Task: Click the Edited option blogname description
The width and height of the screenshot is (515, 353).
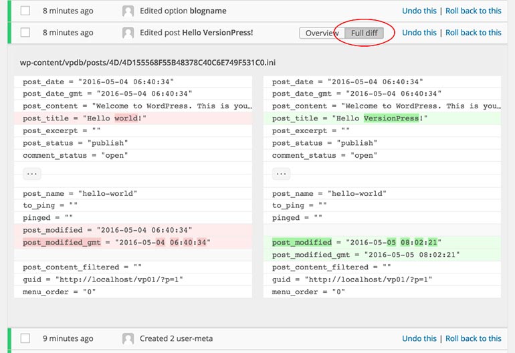Action: click(183, 11)
